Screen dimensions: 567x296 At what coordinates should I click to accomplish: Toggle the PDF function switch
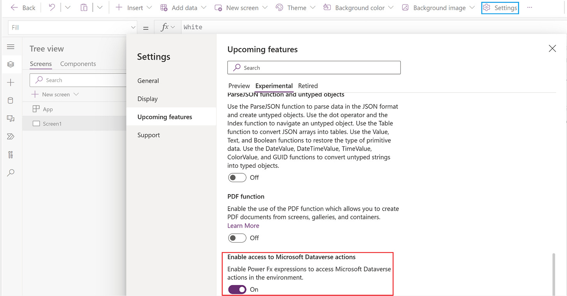click(238, 238)
